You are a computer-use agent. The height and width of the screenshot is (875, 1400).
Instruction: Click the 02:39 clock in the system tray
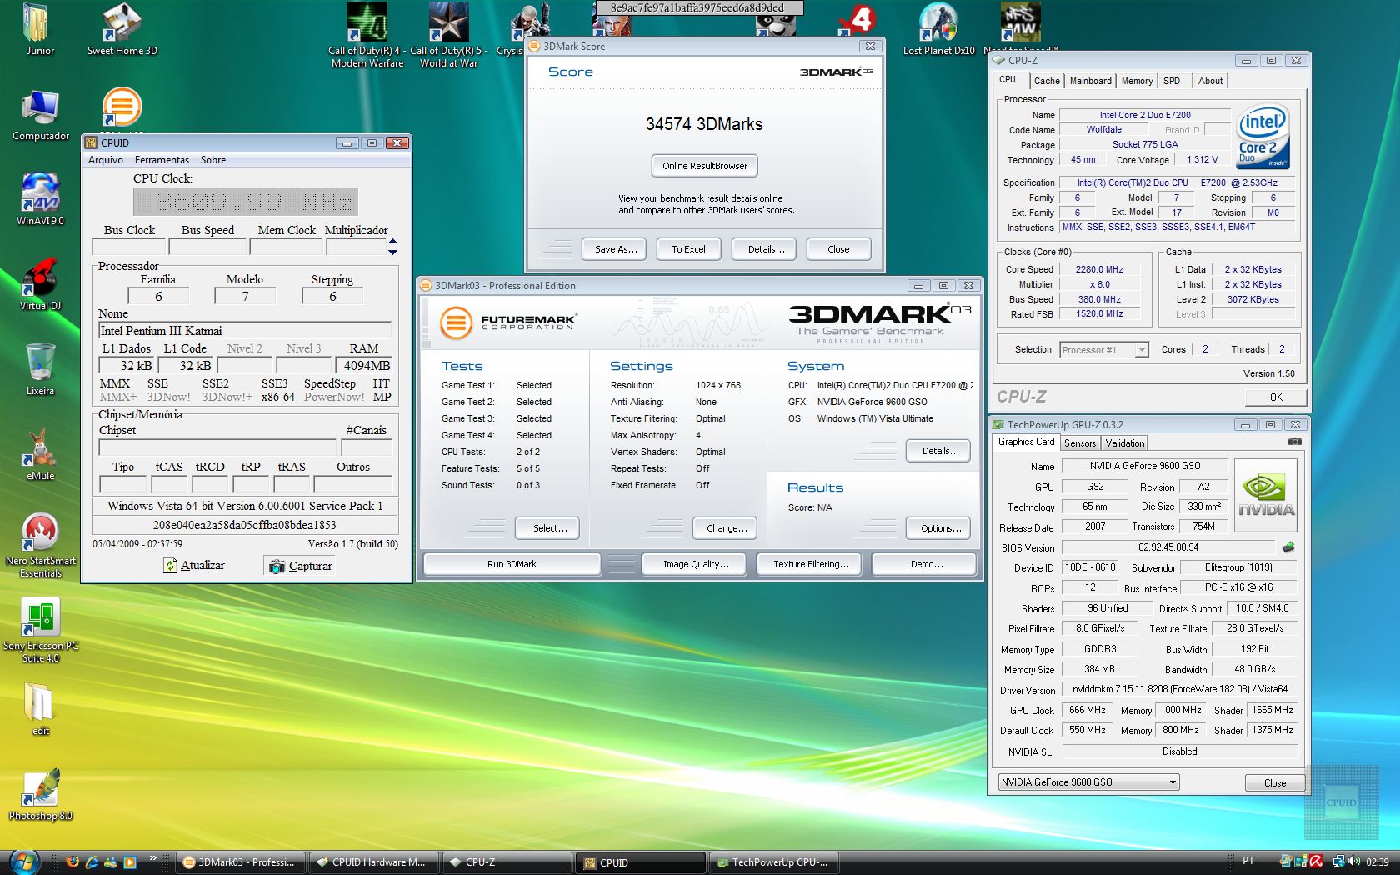[1377, 862]
